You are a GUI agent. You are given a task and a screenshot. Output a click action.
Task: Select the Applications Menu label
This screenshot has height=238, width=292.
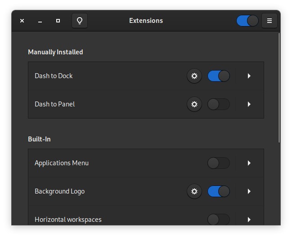tap(62, 163)
